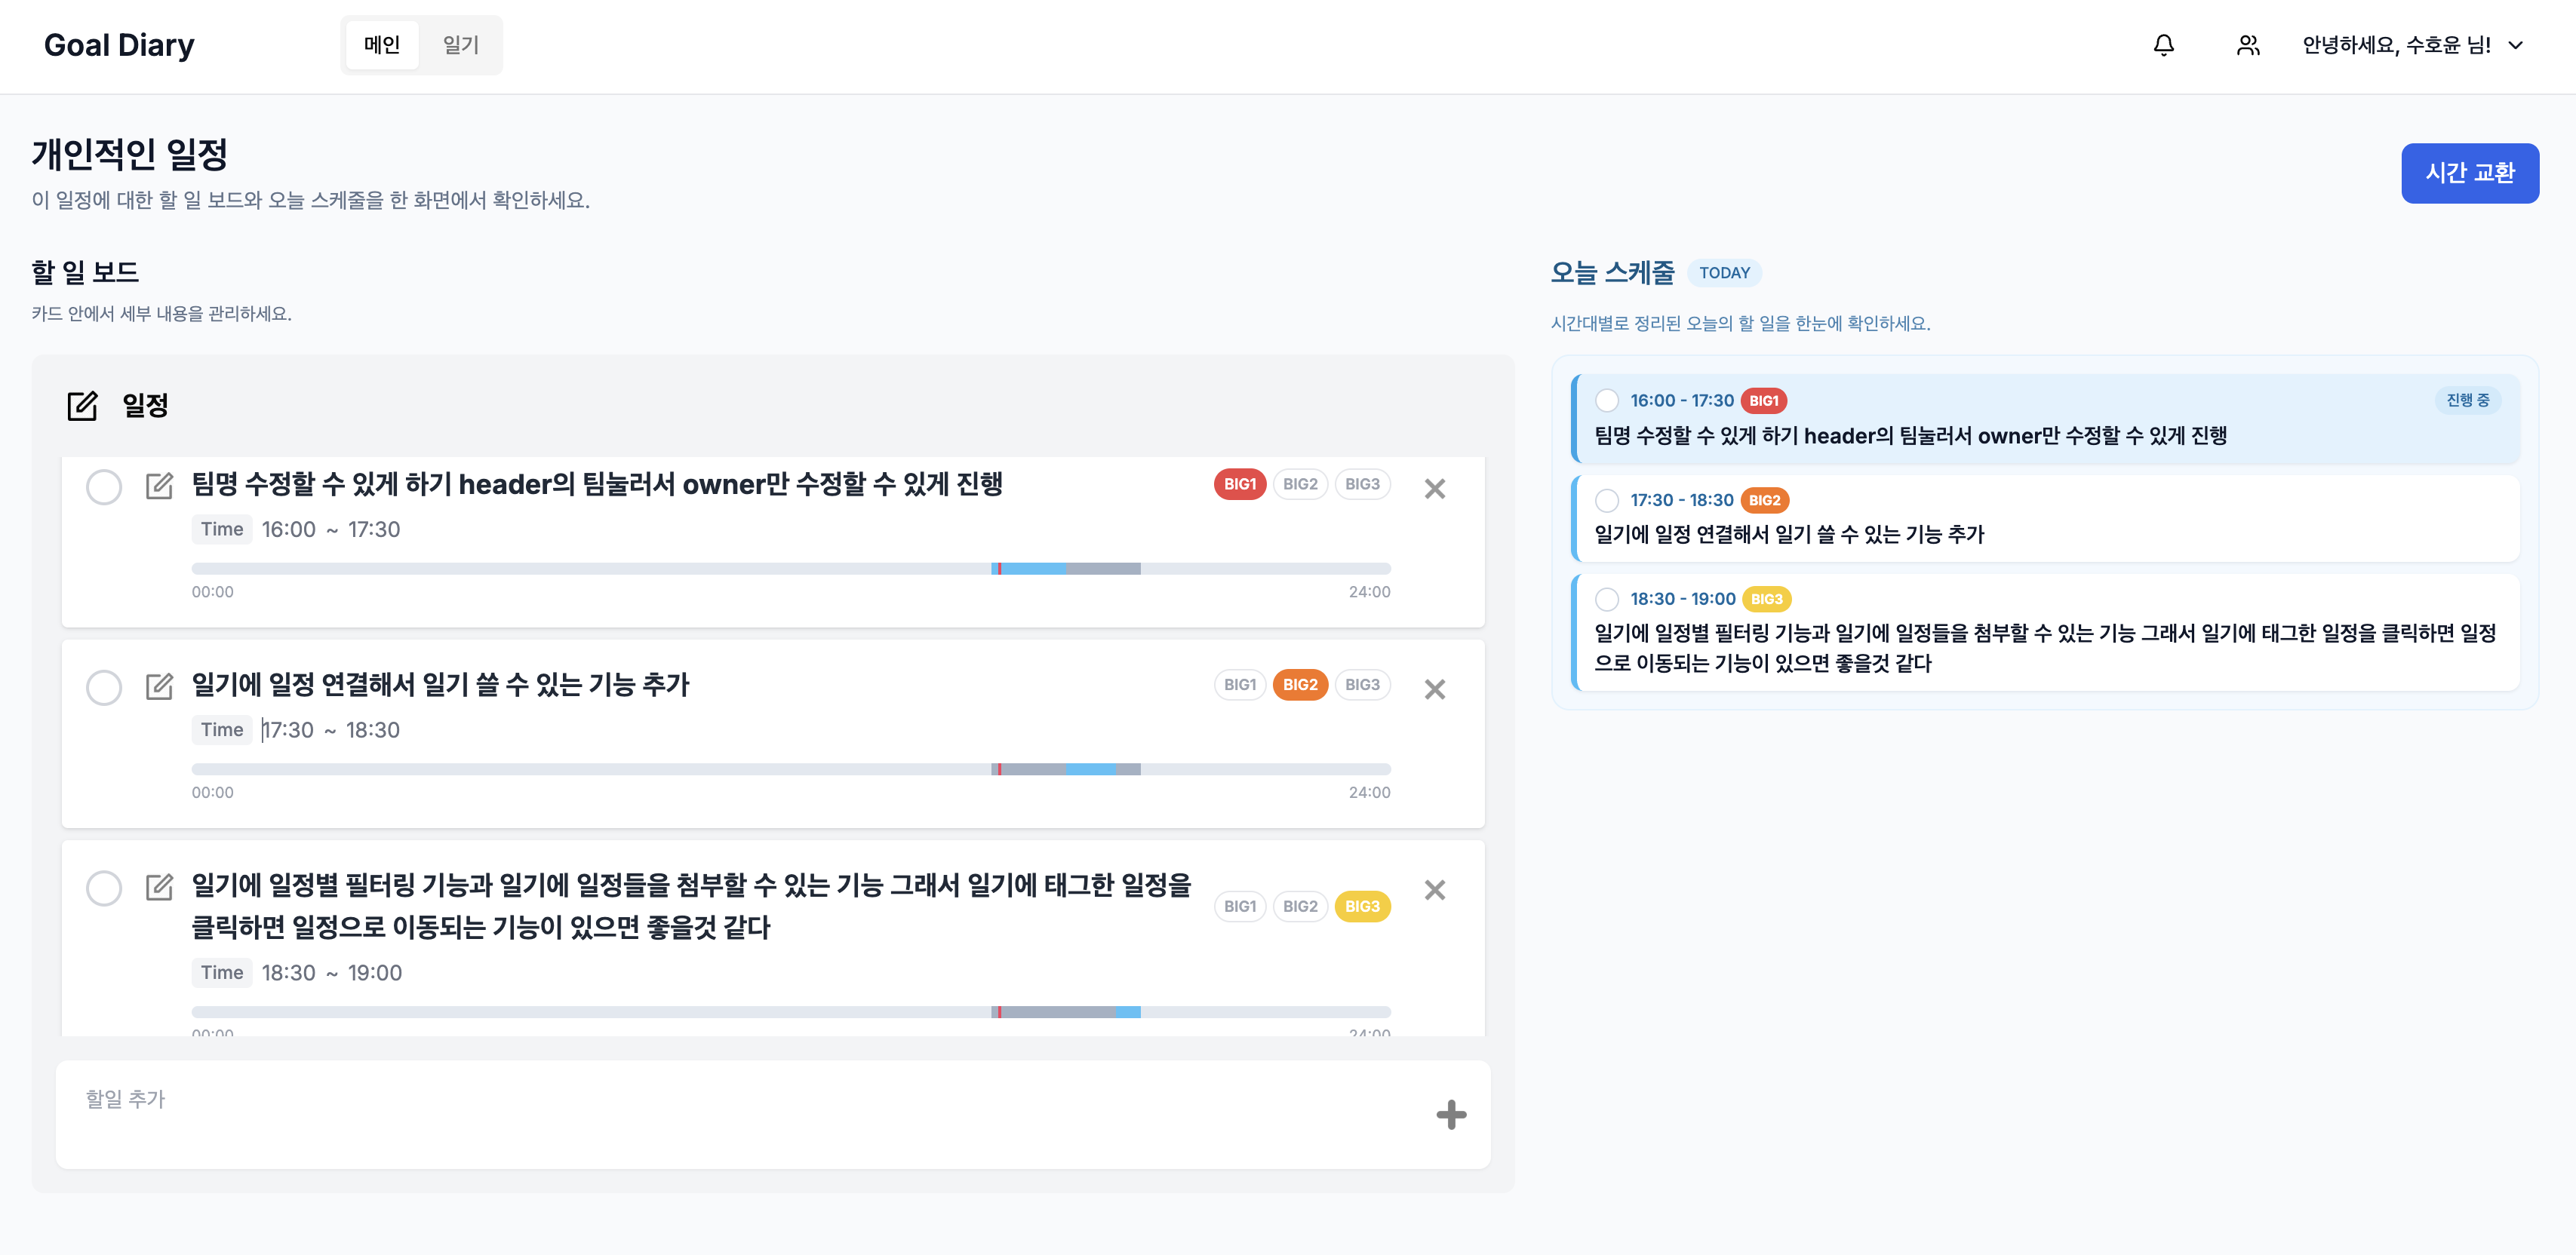Select the BIG1 badge on the second todo card

tap(1239, 685)
